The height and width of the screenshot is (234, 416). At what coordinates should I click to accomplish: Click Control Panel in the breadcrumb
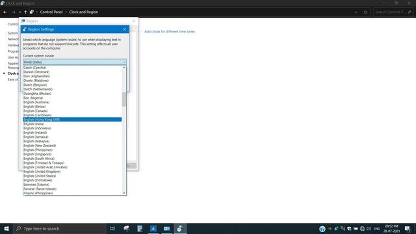point(51,12)
